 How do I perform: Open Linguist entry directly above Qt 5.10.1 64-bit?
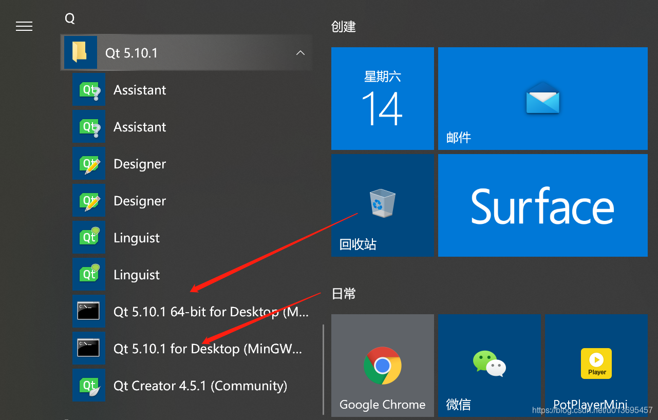(x=187, y=275)
